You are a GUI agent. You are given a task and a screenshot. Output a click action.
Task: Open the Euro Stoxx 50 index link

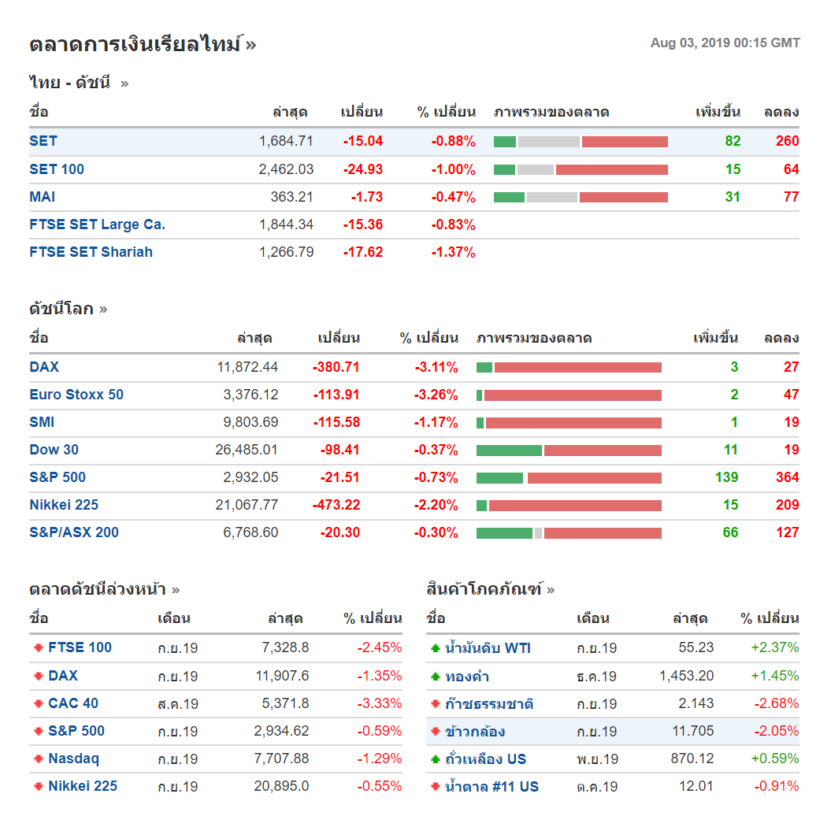click(76, 395)
